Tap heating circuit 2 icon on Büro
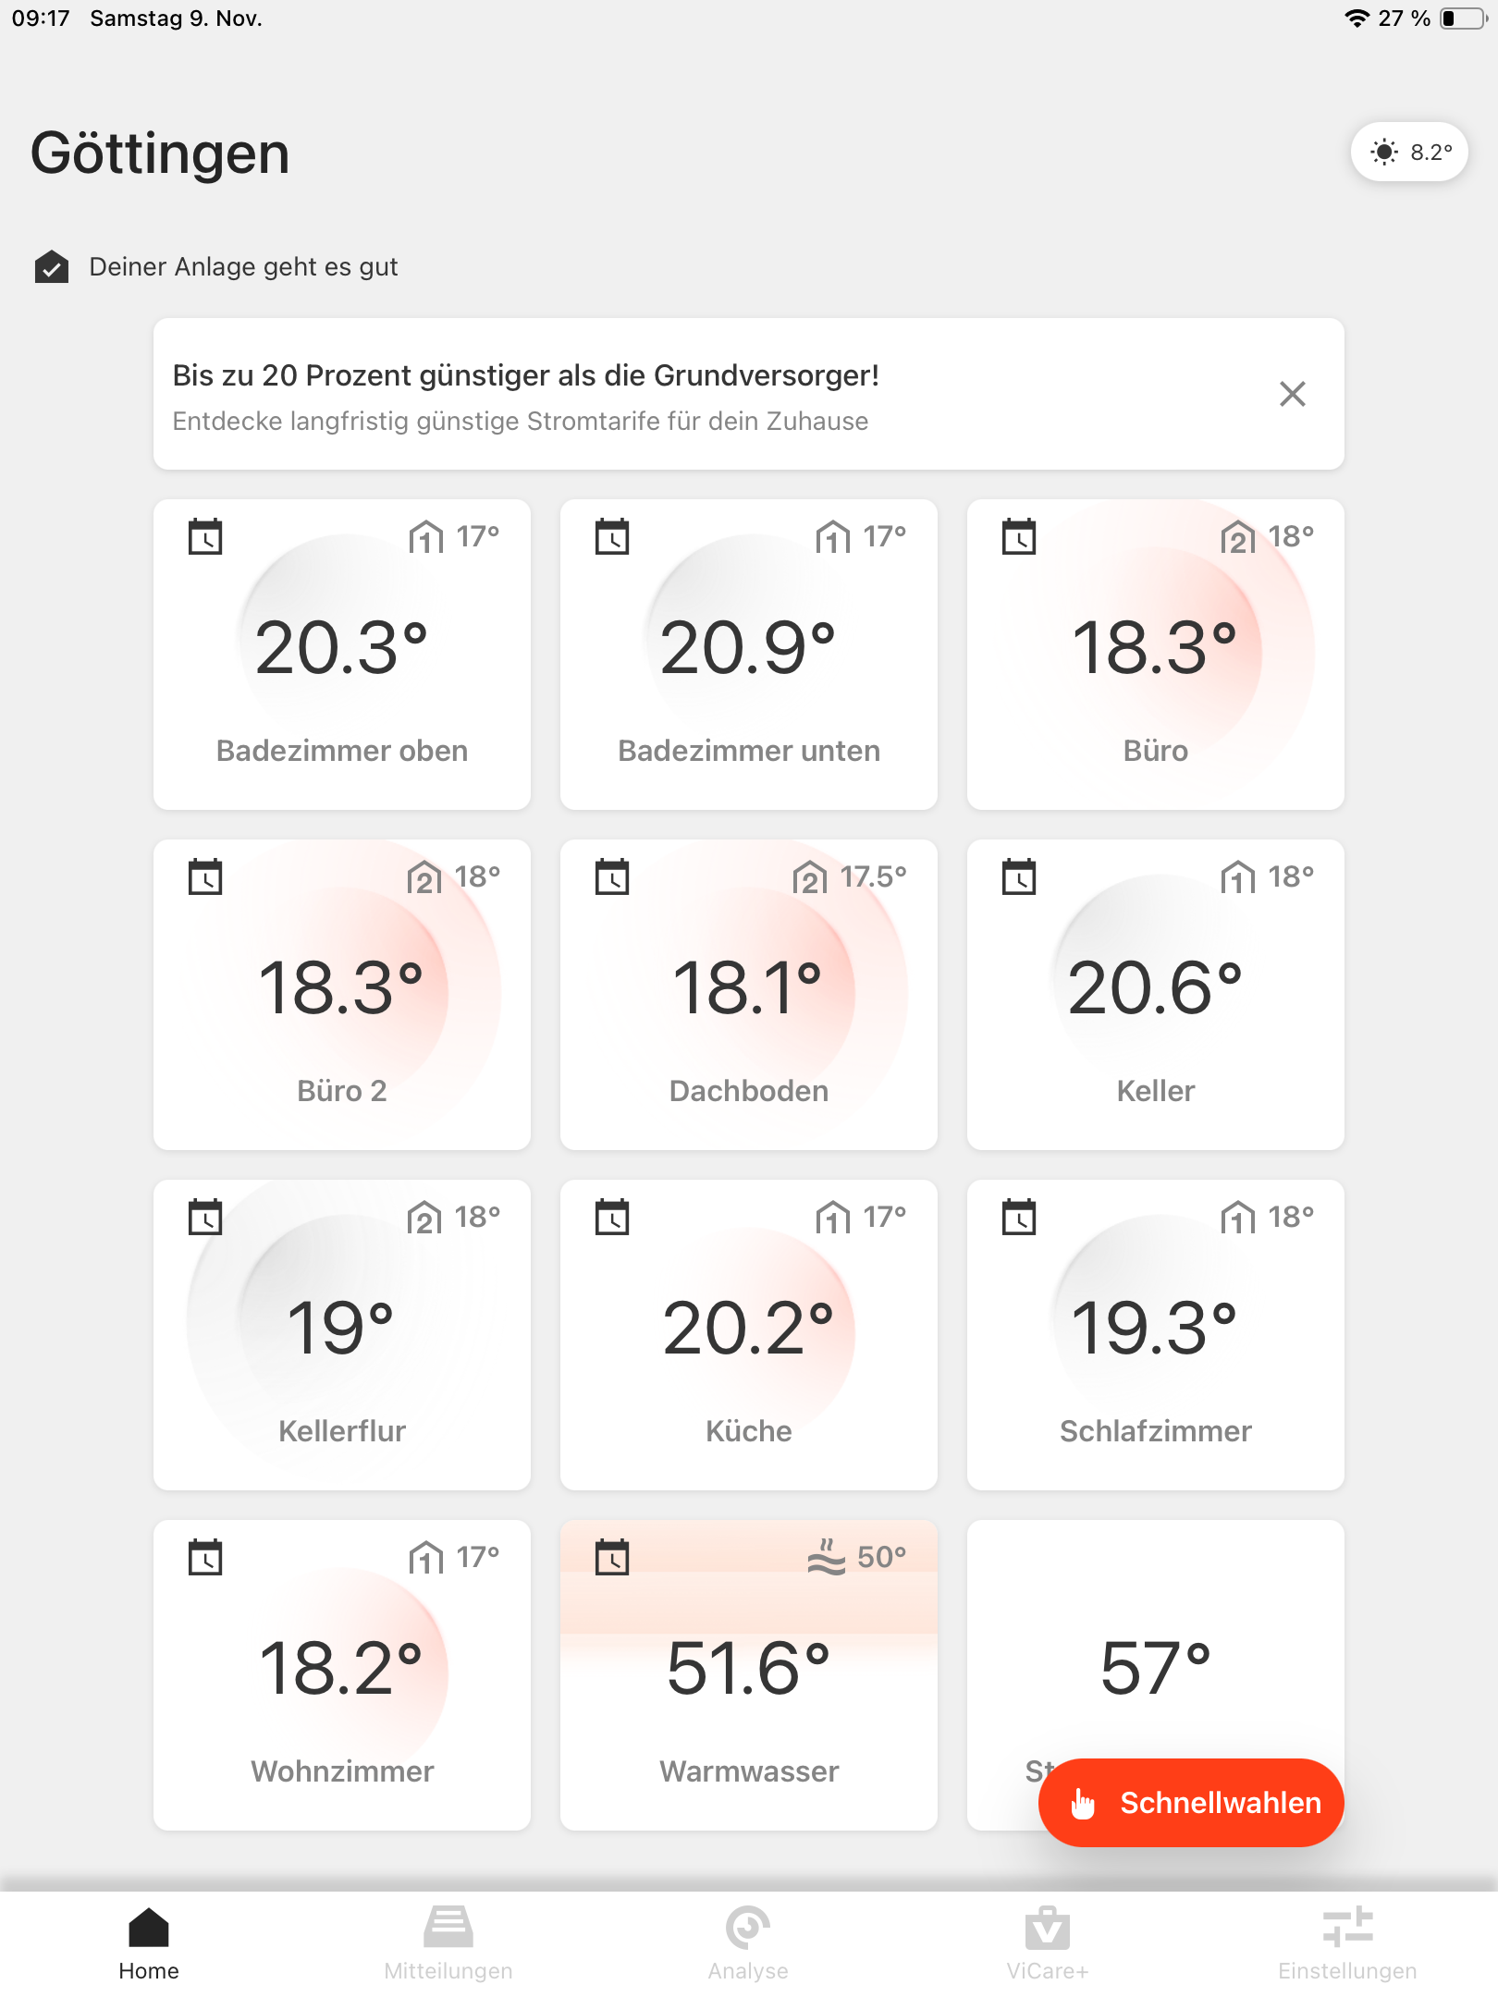Image resolution: width=1498 pixels, height=1997 pixels. 1238,536
